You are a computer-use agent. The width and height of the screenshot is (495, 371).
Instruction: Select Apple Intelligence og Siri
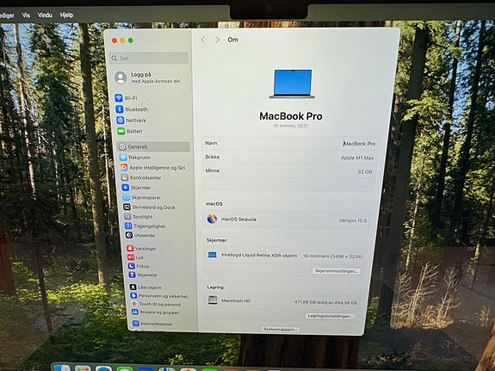(x=153, y=168)
